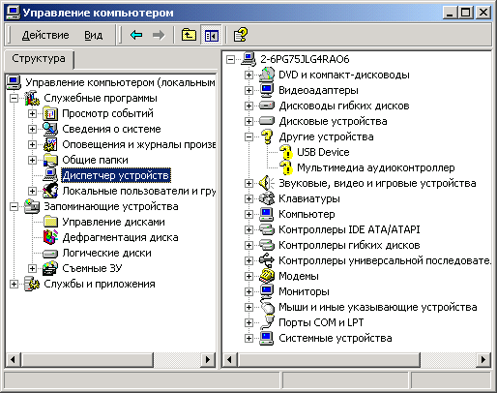497x393 pixels.
Task: Collapse the Запоминающие устройства node
Action: click(x=14, y=206)
